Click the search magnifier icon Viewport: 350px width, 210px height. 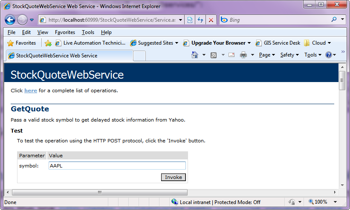[334, 20]
